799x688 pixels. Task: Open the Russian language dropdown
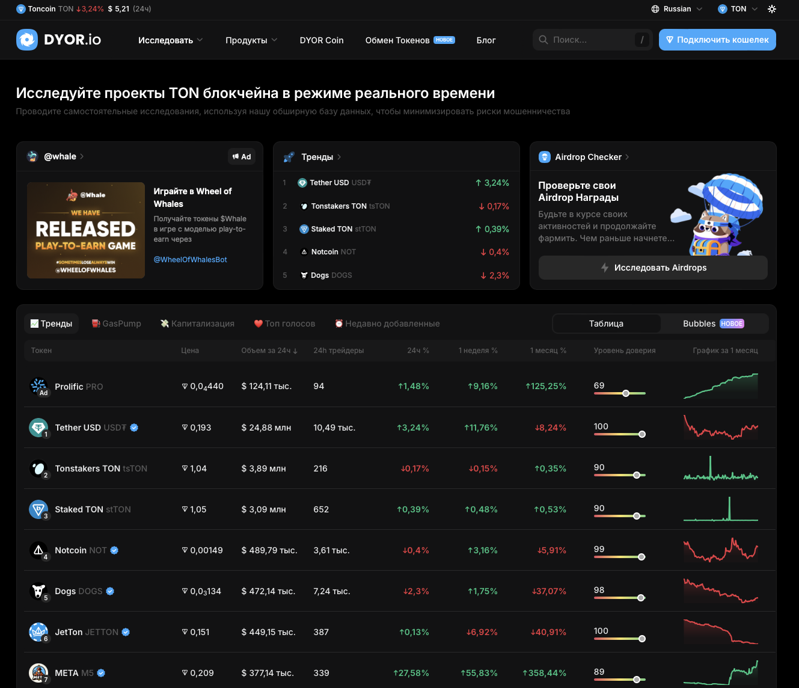(x=677, y=9)
